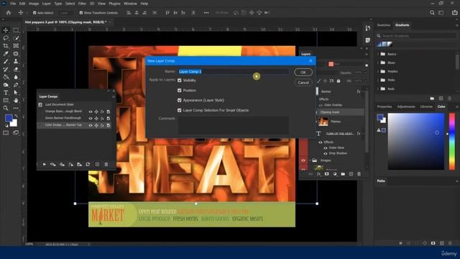Screen dimensions: 460x259
Task: Open the Search icon at top right
Action: click(432, 13)
